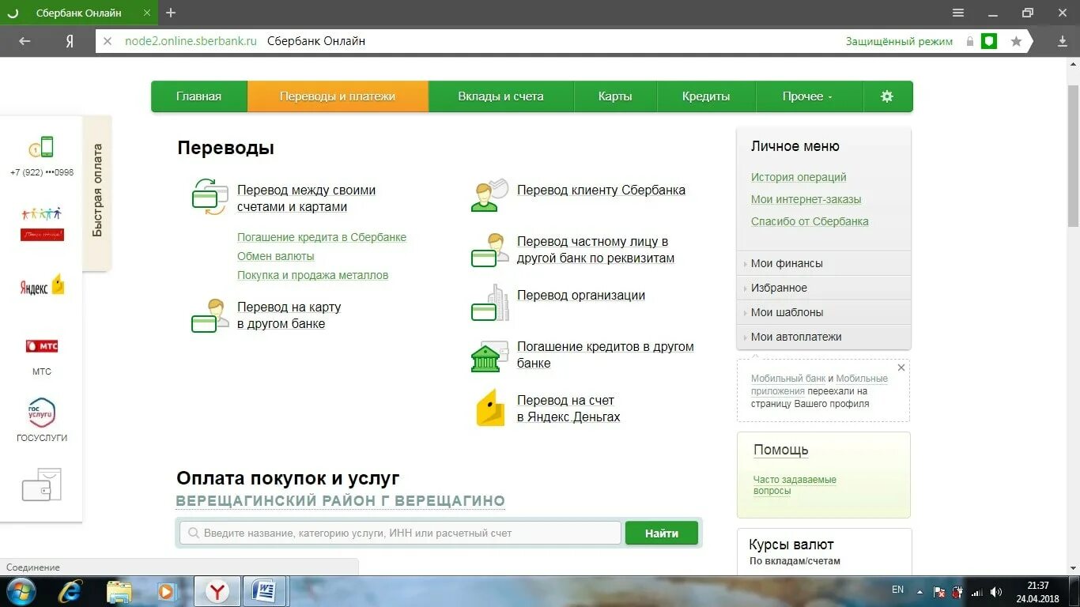Open the media player taskbar icon
Image resolution: width=1080 pixels, height=607 pixels.
tap(167, 591)
